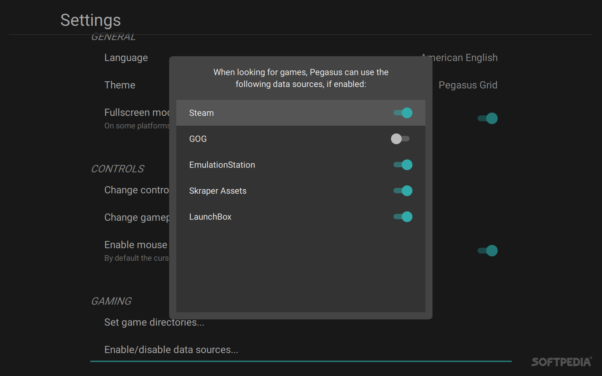This screenshot has width=602, height=376.
Task: Click the LaunchBox row label
Action: coord(210,217)
